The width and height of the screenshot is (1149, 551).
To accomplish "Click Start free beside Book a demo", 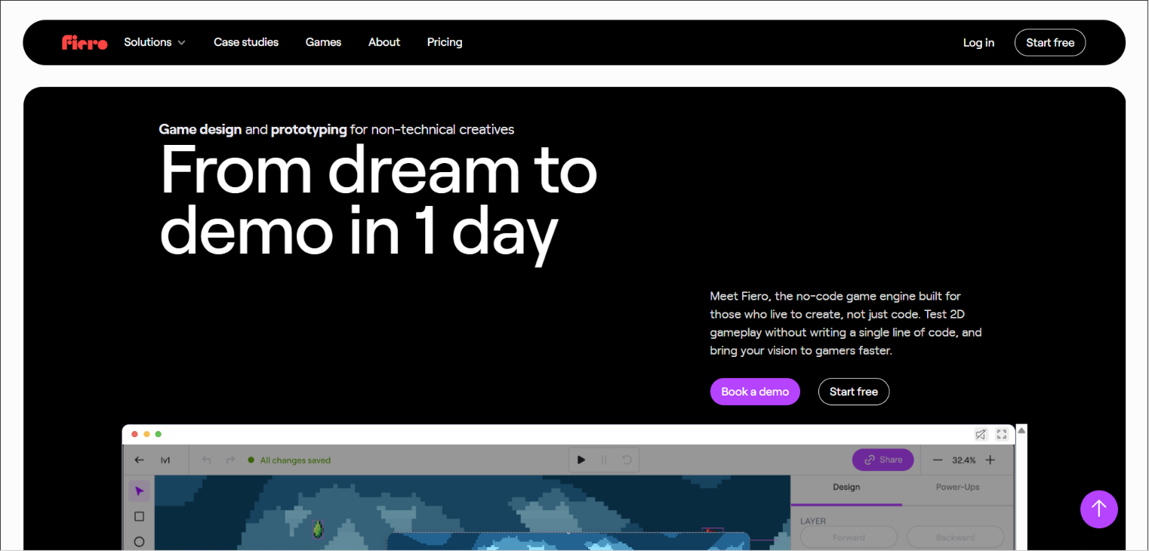I will [854, 392].
